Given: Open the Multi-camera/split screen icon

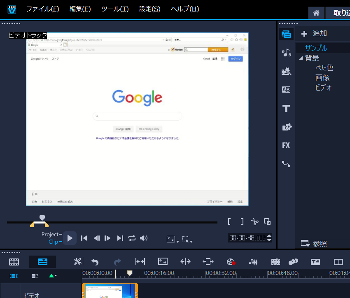Looking at the screenshot, I should (x=338, y=262).
